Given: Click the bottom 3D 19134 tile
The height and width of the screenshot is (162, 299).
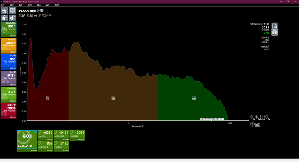Looking at the screenshot, I should tap(61, 135).
